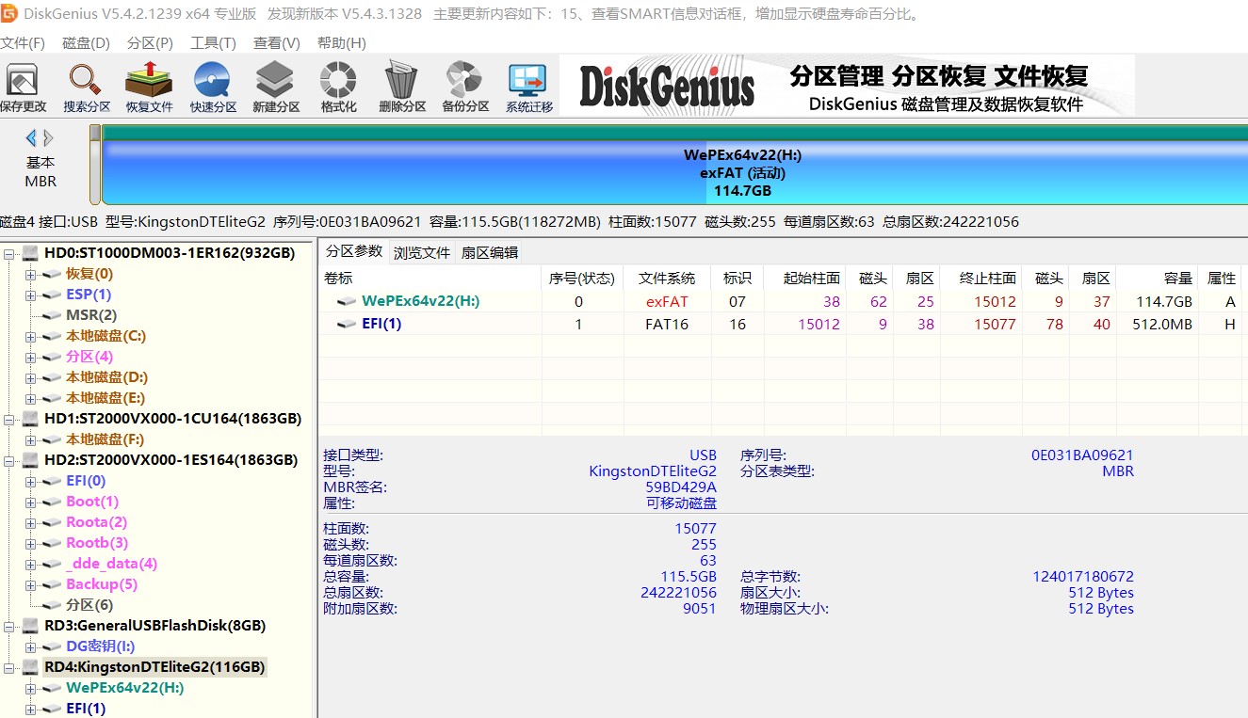Expand the ESP(1) partition node
This screenshot has height=718, width=1248.
coord(30,295)
